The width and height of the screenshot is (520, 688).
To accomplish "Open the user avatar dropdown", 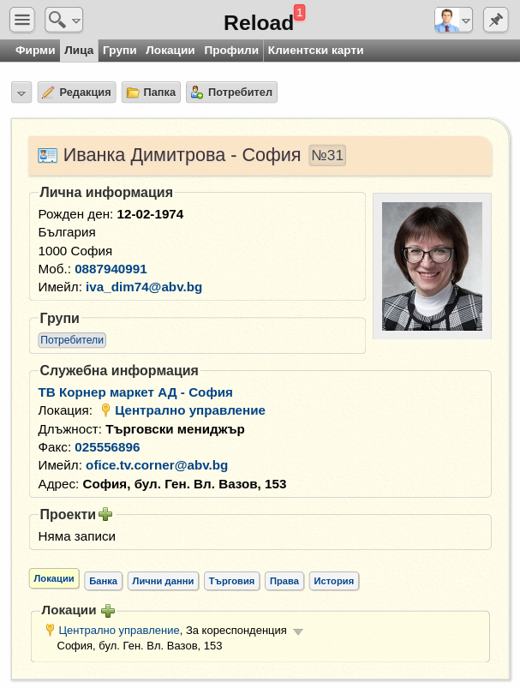I will point(453,20).
